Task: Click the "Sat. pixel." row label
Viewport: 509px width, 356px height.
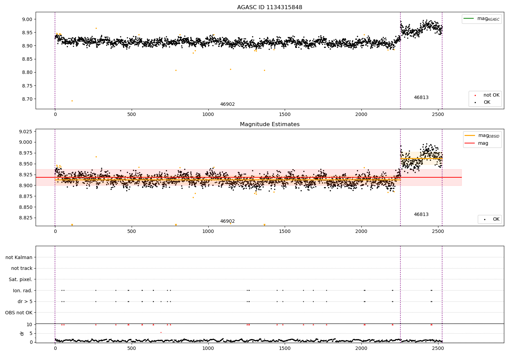Action: 21,279
